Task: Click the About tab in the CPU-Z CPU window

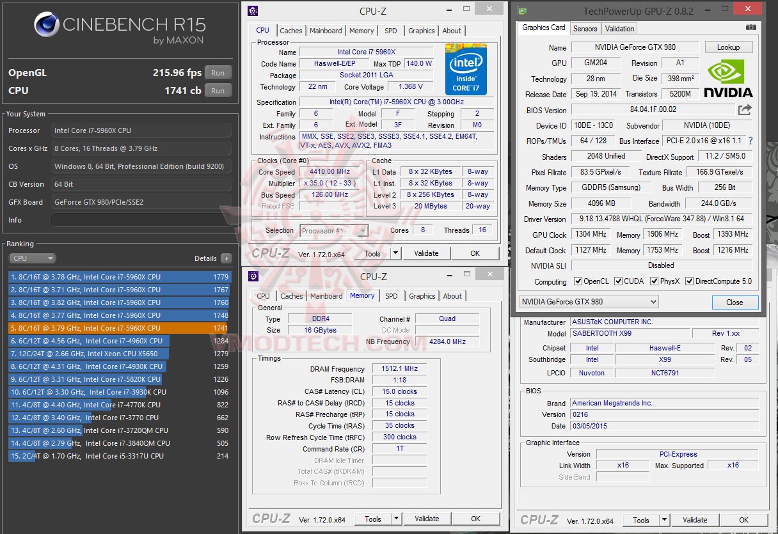Action: click(x=452, y=31)
